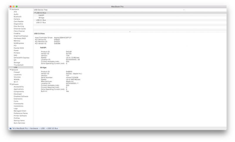This screenshot has height=142, width=235.
Task: Click Hardware in the path bar
Action: [34, 129]
